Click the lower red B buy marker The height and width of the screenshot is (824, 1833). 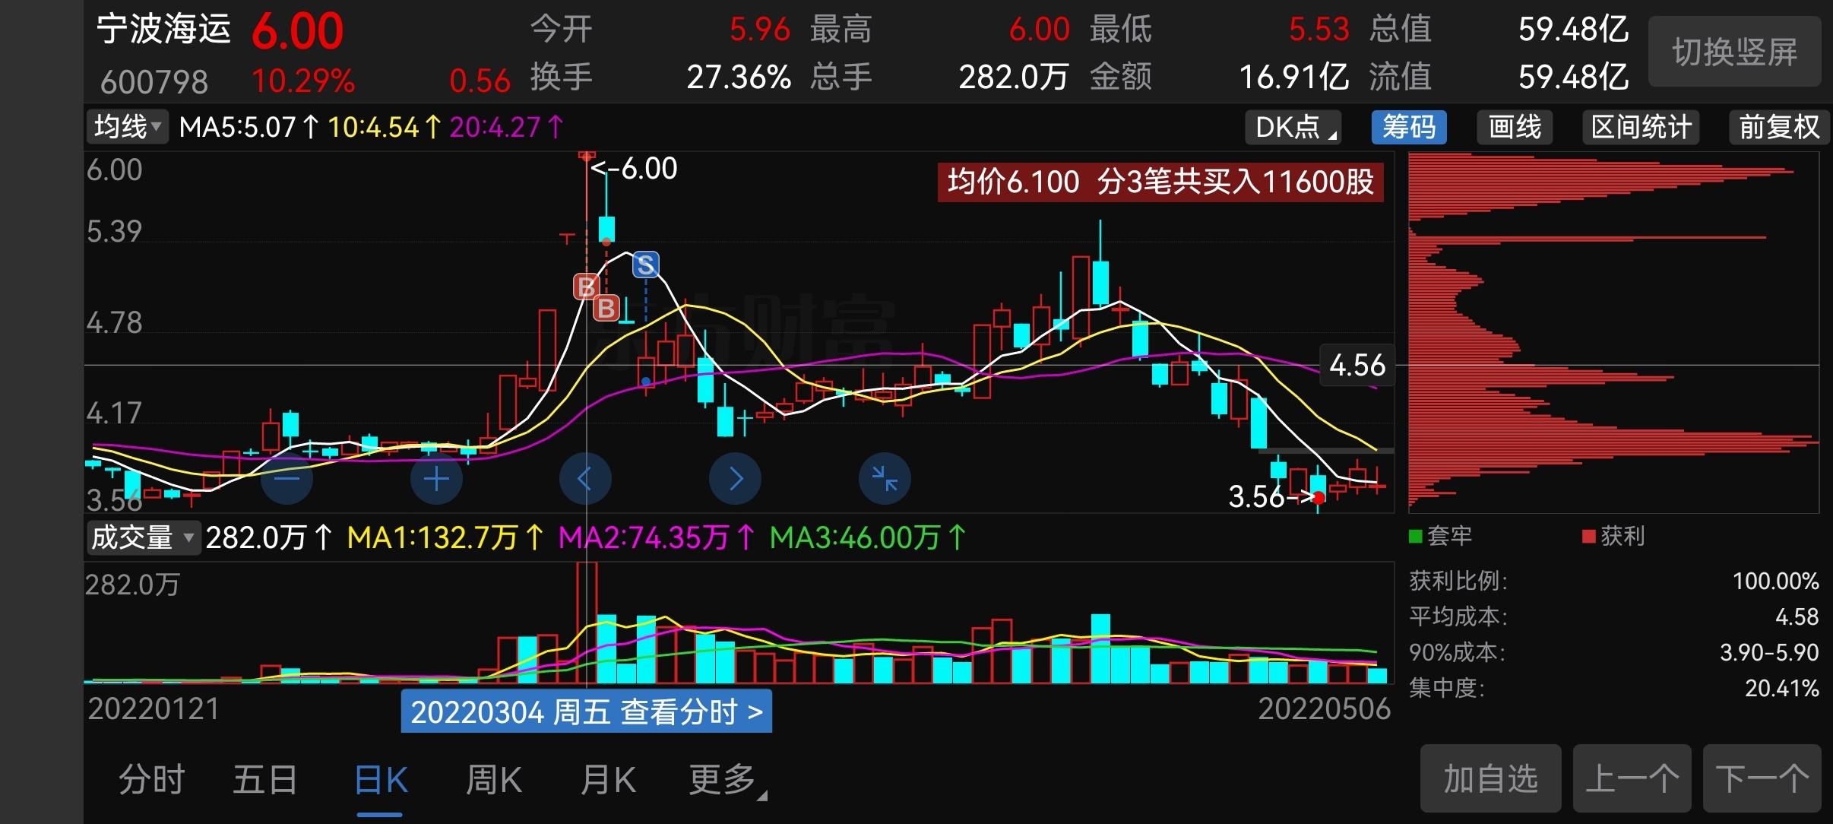(606, 308)
